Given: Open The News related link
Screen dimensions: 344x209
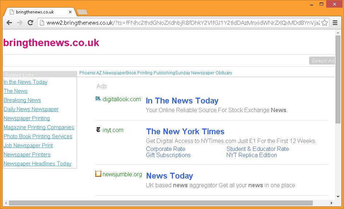Looking at the screenshot, I should [x=16, y=91].
